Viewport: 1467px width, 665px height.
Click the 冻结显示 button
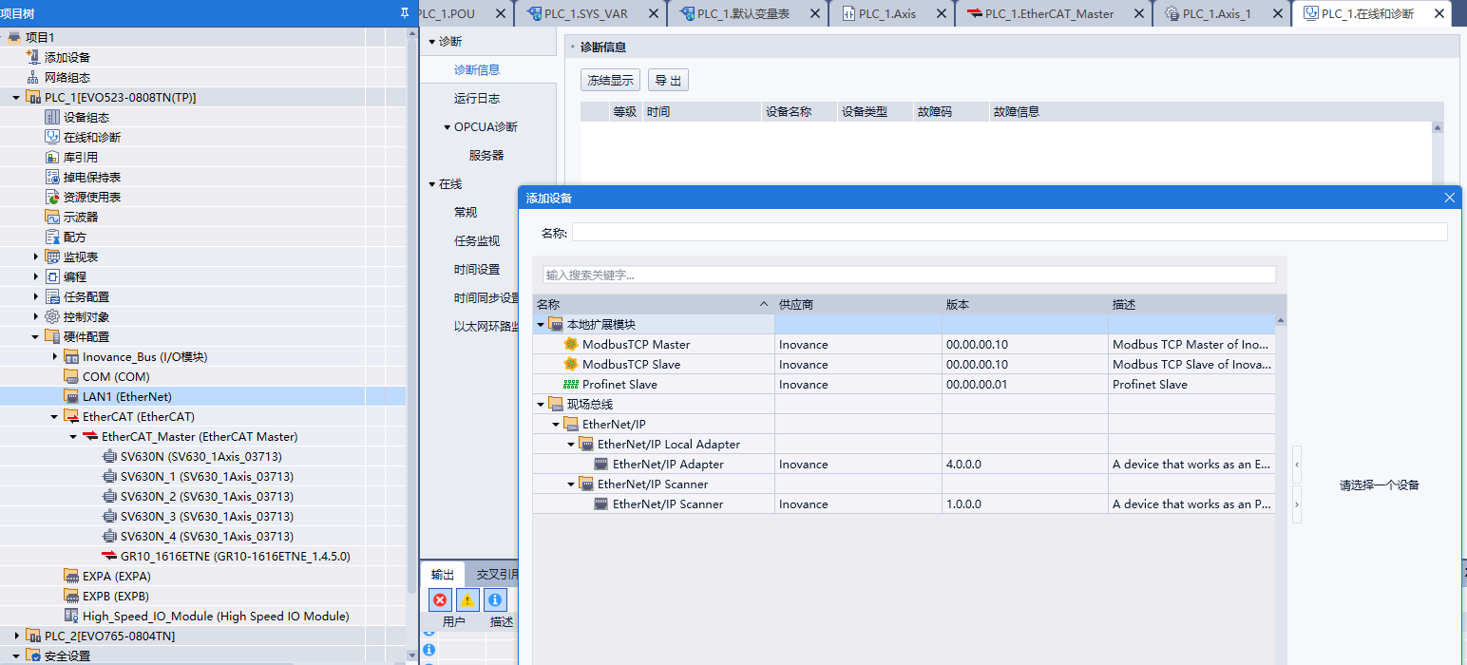pyautogui.click(x=610, y=81)
